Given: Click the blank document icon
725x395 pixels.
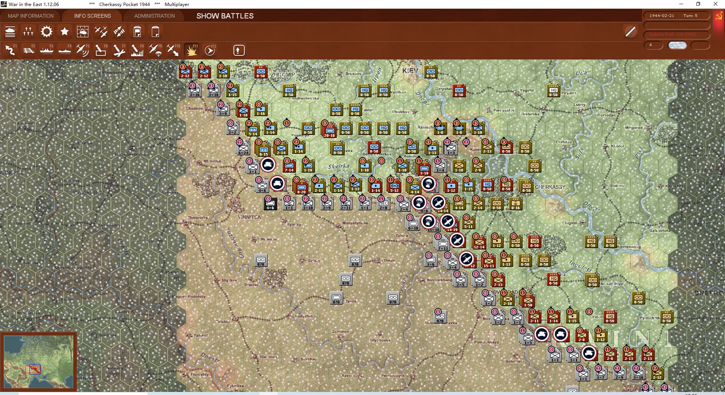Looking at the screenshot, I should pyautogui.click(x=155, y=32).
